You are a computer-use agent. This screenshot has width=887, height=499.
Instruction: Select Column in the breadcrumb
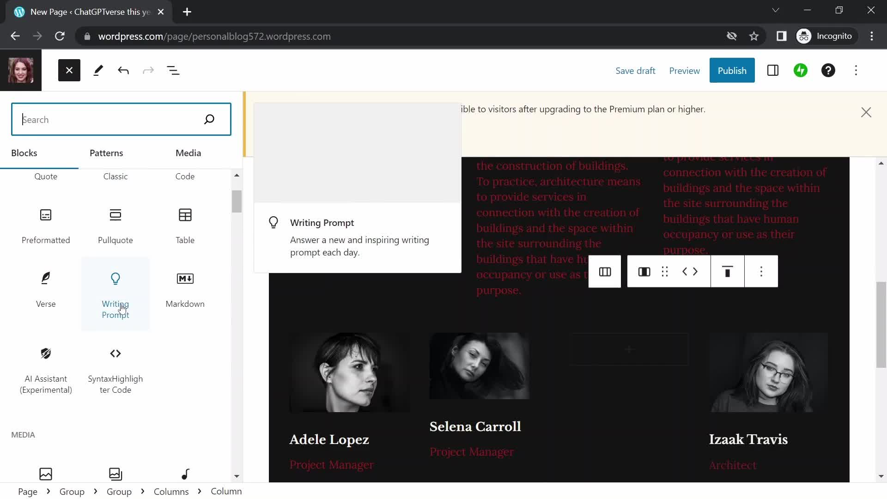[226, 491]
